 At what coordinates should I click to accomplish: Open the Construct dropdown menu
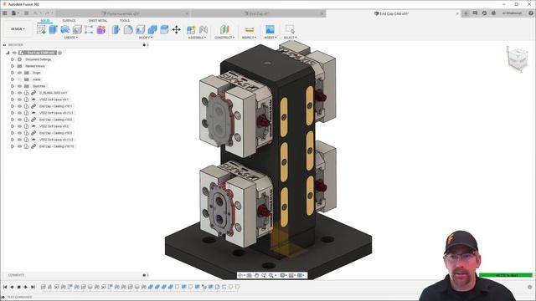[x=224, y=37]
